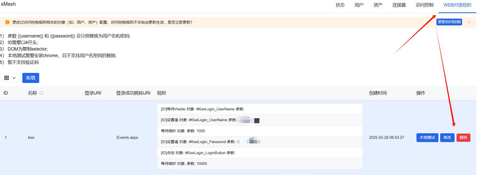Select the 连接器 tab
Image resolution: width=479 pixels, height=175 pixels.
pyautogui.click(x=399, y=5)
